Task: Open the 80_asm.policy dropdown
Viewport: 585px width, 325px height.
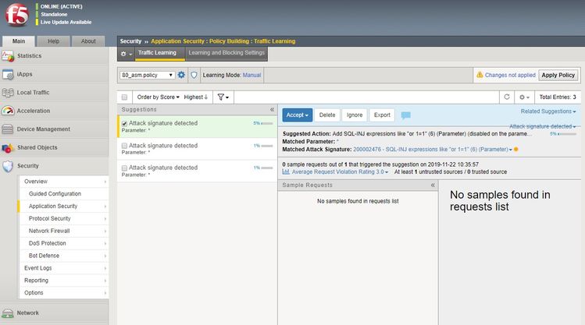Action: click(148, 75)
